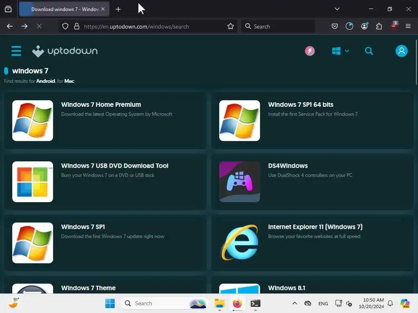This screenshot has height=313, width=418.
Task: Click the Uptodown logo
Action: click(65, 51)
